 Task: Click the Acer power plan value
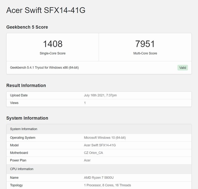click(x=87, y=160)
